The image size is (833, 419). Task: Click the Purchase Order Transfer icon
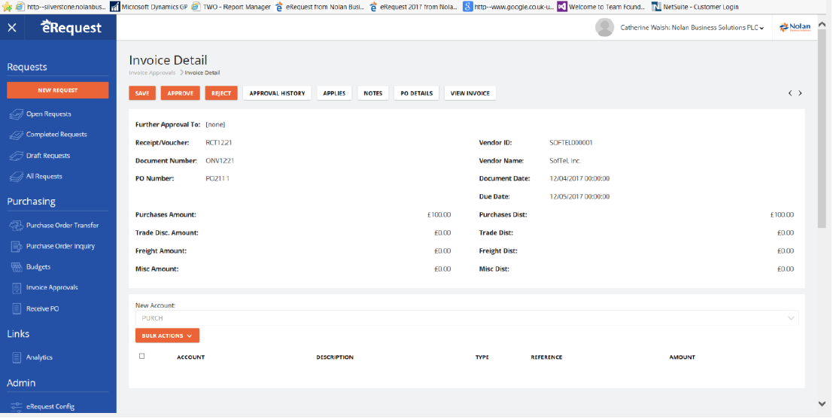click(17, 226)
